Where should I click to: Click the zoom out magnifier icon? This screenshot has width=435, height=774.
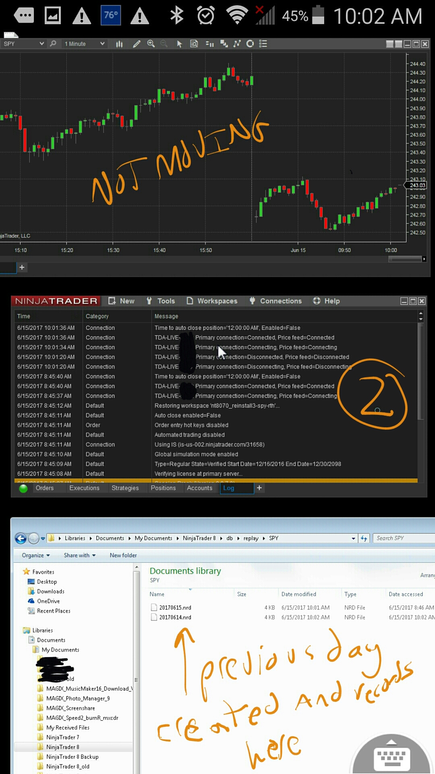coord(164,44)
